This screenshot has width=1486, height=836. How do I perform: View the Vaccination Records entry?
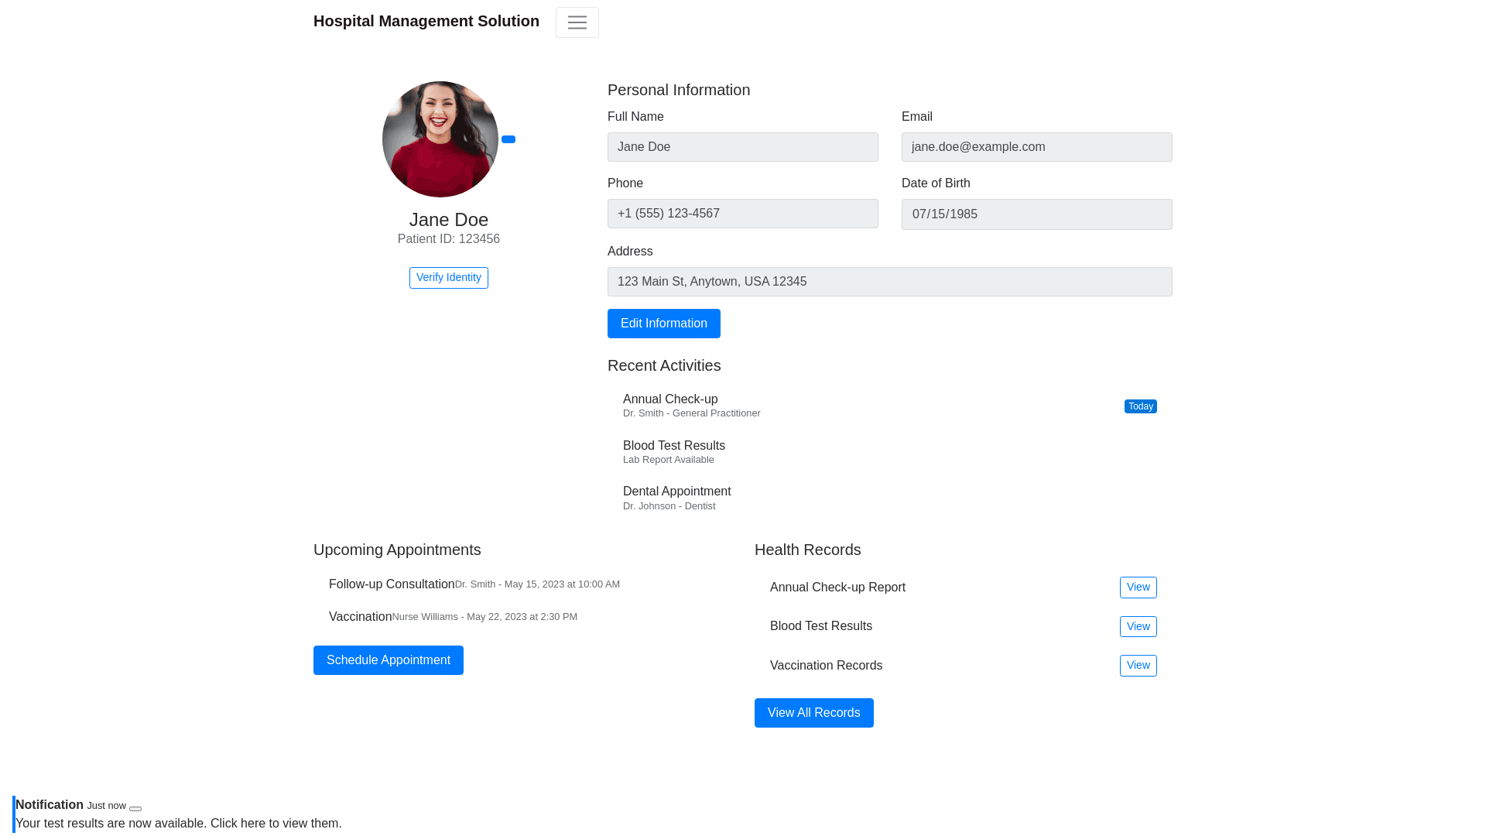(x=1138, y=666)
